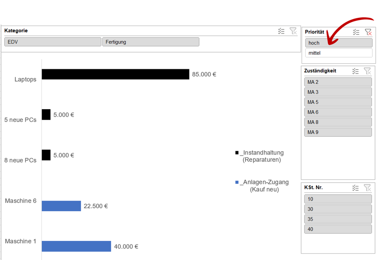Clear the active Priorität filter
378x260 pixels.
pos(368,32)
